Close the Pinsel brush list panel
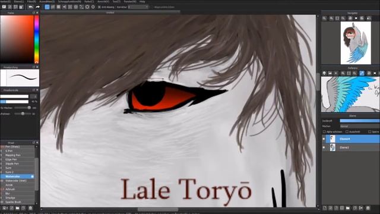Screen dimensions: 380x214 [x=37, y=143]
